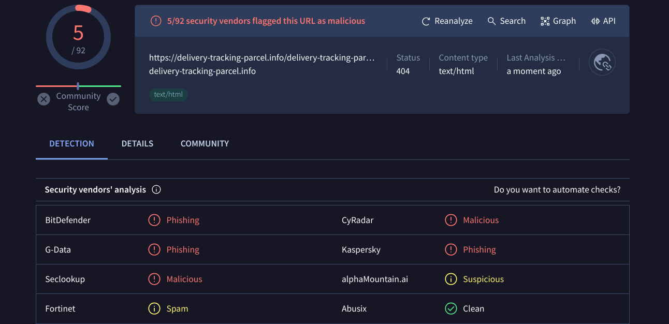669x324 pixels.
Task: Click the BitDefender phishing warning icon
Action: click(x=154, y=220)
